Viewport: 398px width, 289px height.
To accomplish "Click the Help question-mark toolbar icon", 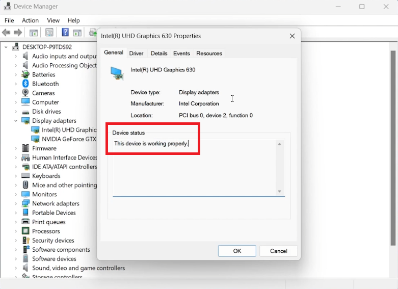I will [65, 32].
